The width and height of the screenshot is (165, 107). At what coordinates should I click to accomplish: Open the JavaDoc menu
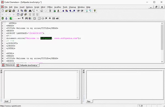(x=57, y=7)
